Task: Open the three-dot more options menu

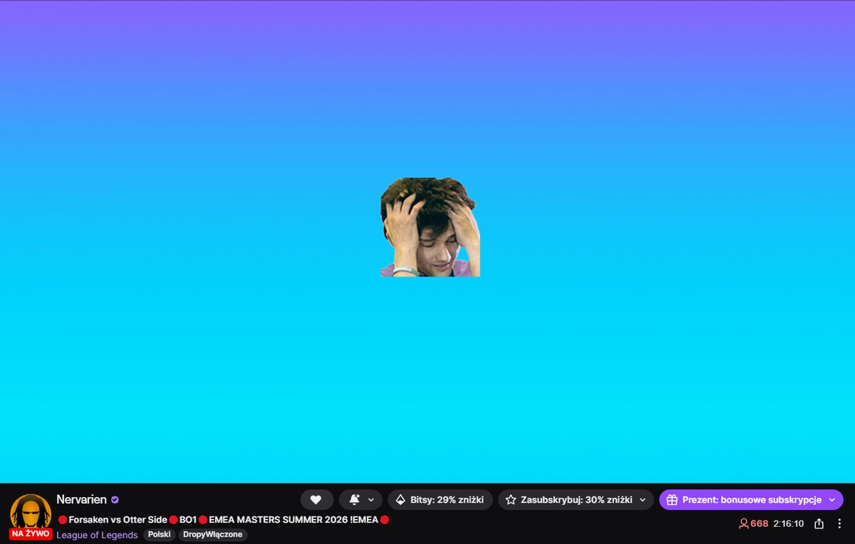Action: pyautogui.click(x=840, y=523)
